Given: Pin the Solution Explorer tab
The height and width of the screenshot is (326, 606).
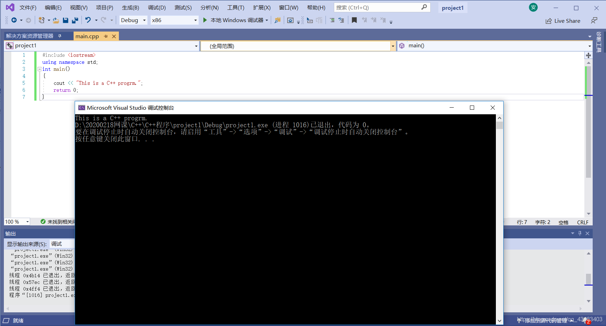Looking at the screenshot, I should [x=60, y=36].
